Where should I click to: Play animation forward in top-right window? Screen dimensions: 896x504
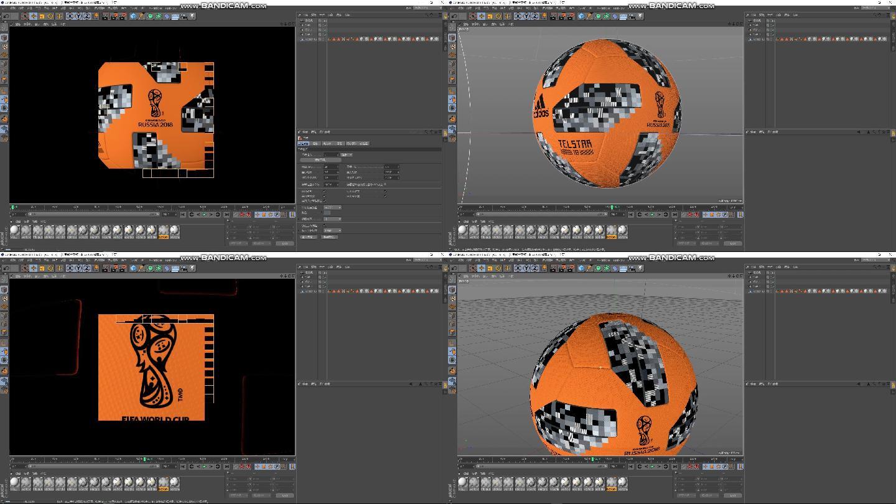[652, 215]
